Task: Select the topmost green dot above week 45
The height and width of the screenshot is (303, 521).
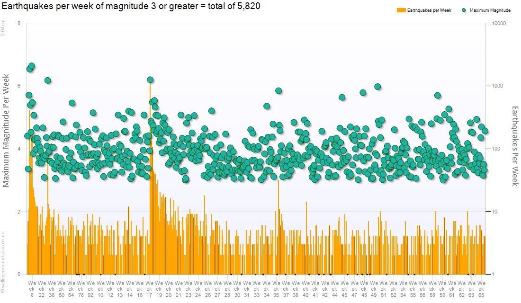Action: tap(342, 97)
